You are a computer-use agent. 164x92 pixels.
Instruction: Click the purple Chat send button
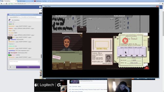point(28,67)
